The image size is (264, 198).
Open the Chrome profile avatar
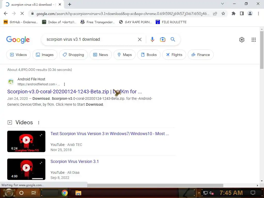250,14
